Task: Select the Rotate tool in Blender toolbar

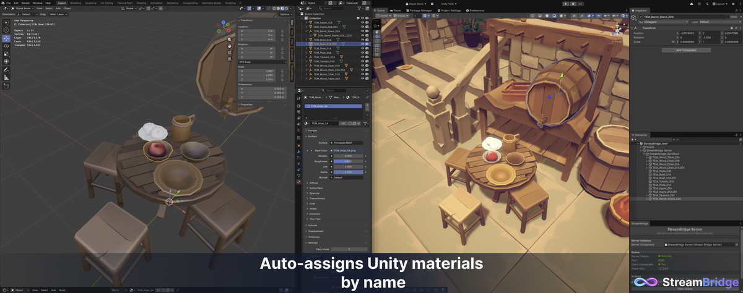Action: pyautogui.click(x=6, y=46)
